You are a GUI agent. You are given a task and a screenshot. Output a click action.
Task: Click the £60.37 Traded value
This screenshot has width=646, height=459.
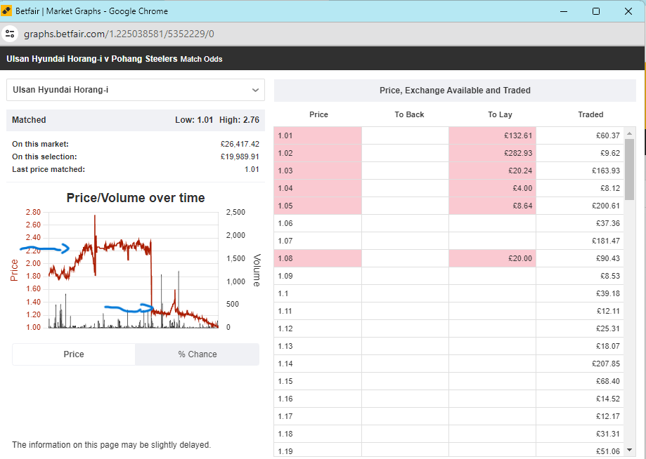coord(607,135)
